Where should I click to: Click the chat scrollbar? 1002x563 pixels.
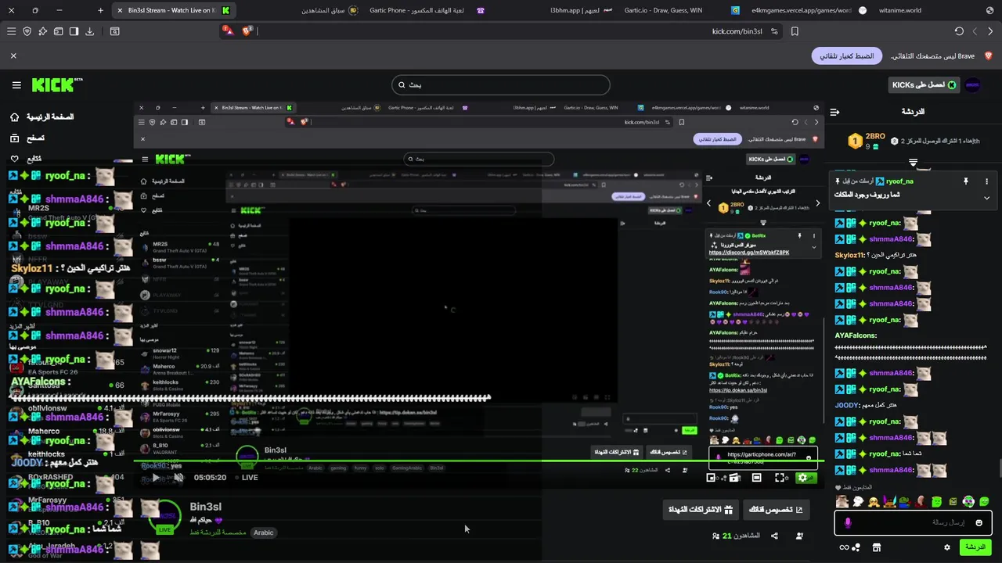[x=999, y=469]
